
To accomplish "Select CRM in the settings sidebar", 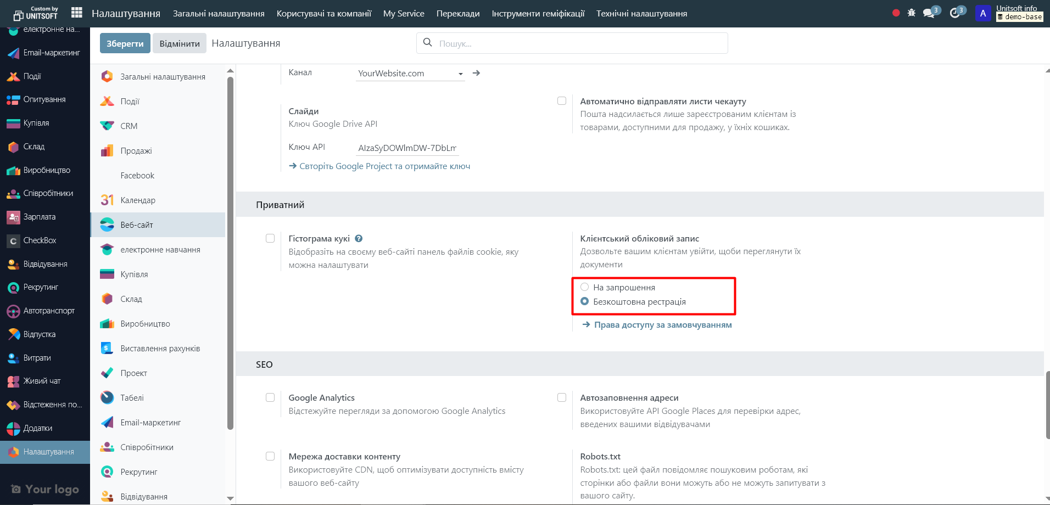I will (129, 126).
